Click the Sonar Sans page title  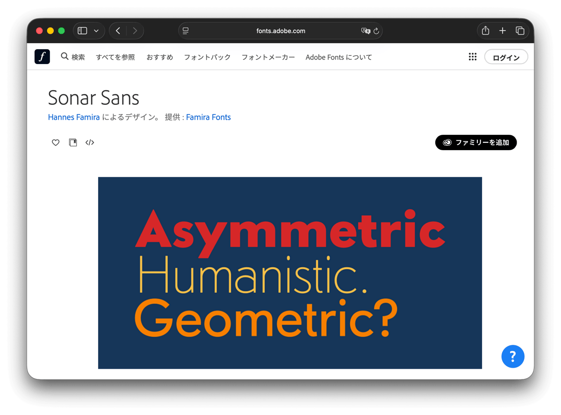click(93, 98)
